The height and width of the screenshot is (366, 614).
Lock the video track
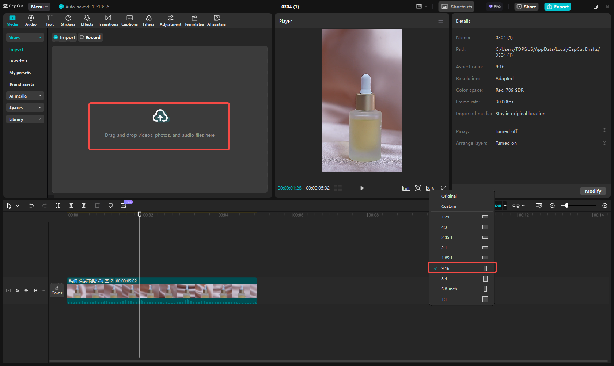(x=17, y=290)
